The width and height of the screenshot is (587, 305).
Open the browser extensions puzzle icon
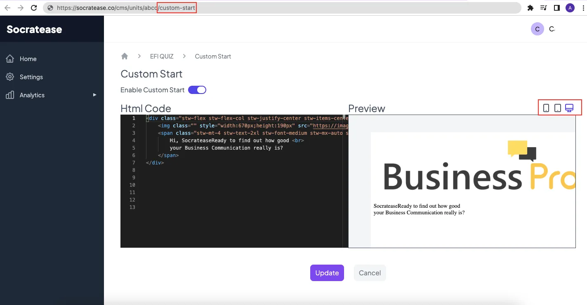click(x=530, y=8)
